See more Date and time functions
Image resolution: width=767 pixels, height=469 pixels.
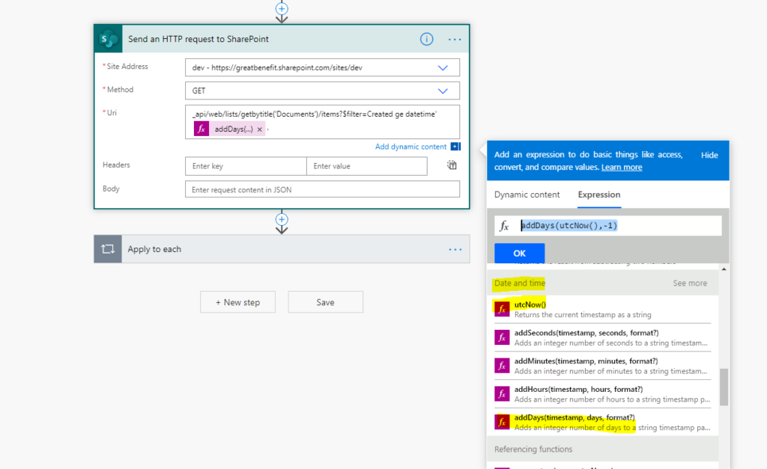click(x=690, y=283)
